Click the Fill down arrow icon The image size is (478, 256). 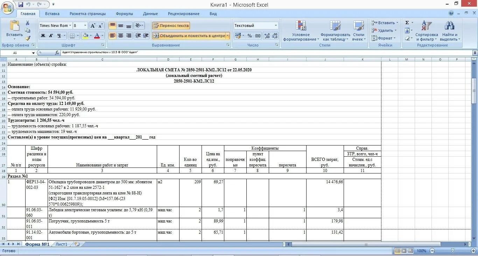click(407, 30)
